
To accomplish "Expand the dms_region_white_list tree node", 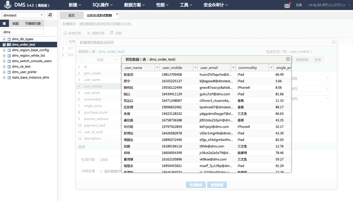I will point(4,56).
